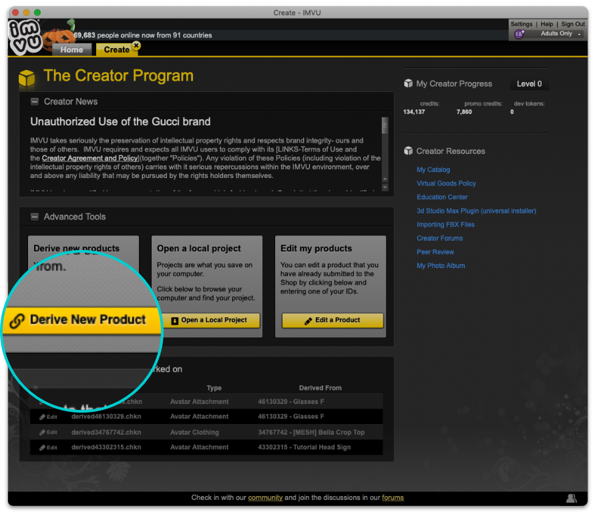Click Sign Out

tap(572, 24)
